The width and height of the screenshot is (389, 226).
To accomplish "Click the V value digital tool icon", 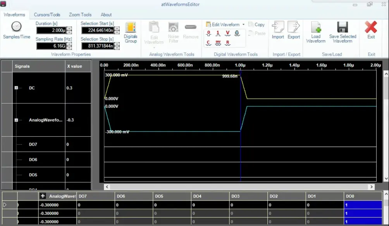I will (x=227, y=33).
